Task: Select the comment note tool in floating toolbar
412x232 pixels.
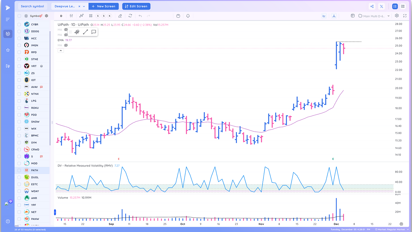Action: pyautogui.click(x=94, y=32)
